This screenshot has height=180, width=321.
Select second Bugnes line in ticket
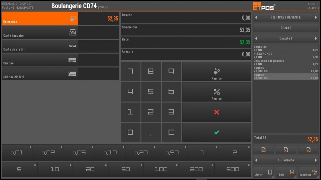(286, 76)
